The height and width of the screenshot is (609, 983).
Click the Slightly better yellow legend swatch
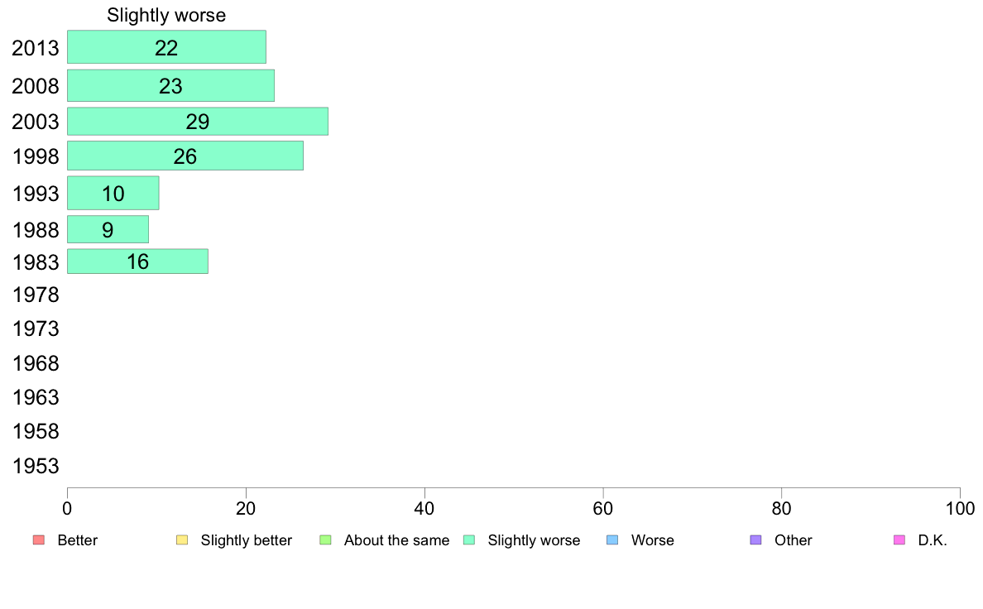(182, 540)
